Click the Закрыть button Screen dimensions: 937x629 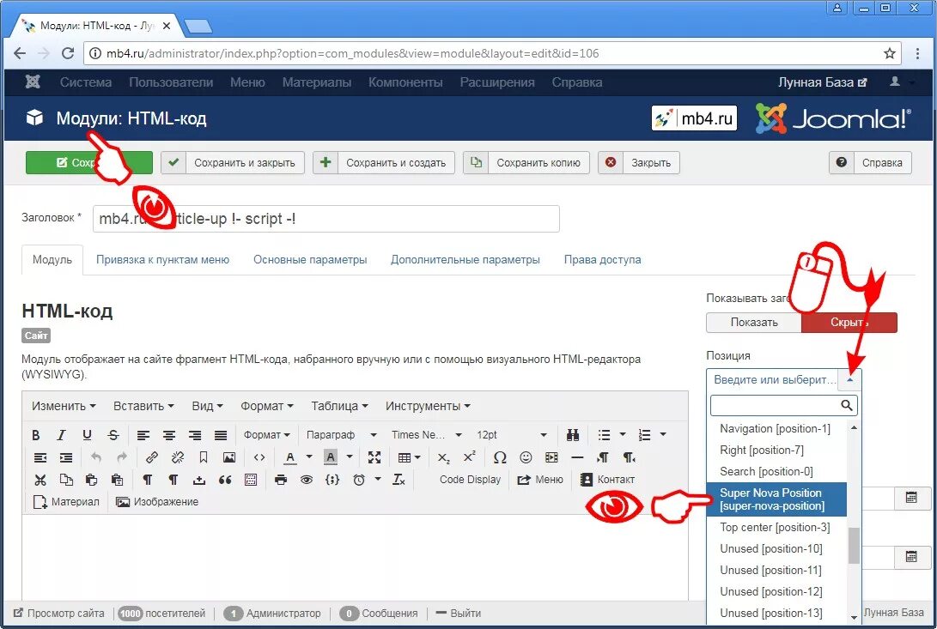pos(639,162)
